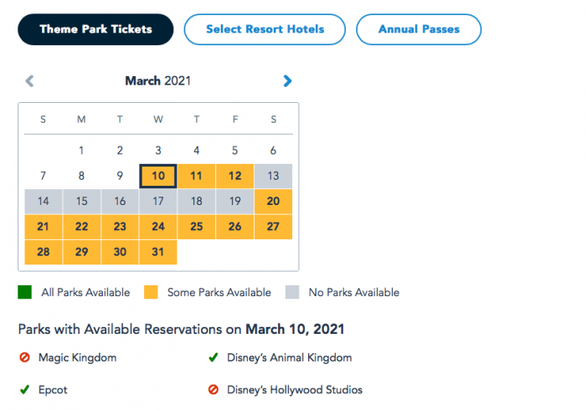Click the gray No Parks Available swatch

coord(293,293)
